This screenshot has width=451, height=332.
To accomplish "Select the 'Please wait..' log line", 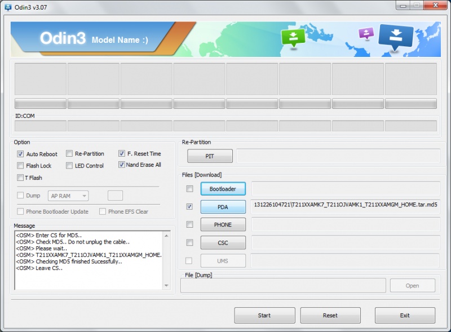I will coord(41,248).
